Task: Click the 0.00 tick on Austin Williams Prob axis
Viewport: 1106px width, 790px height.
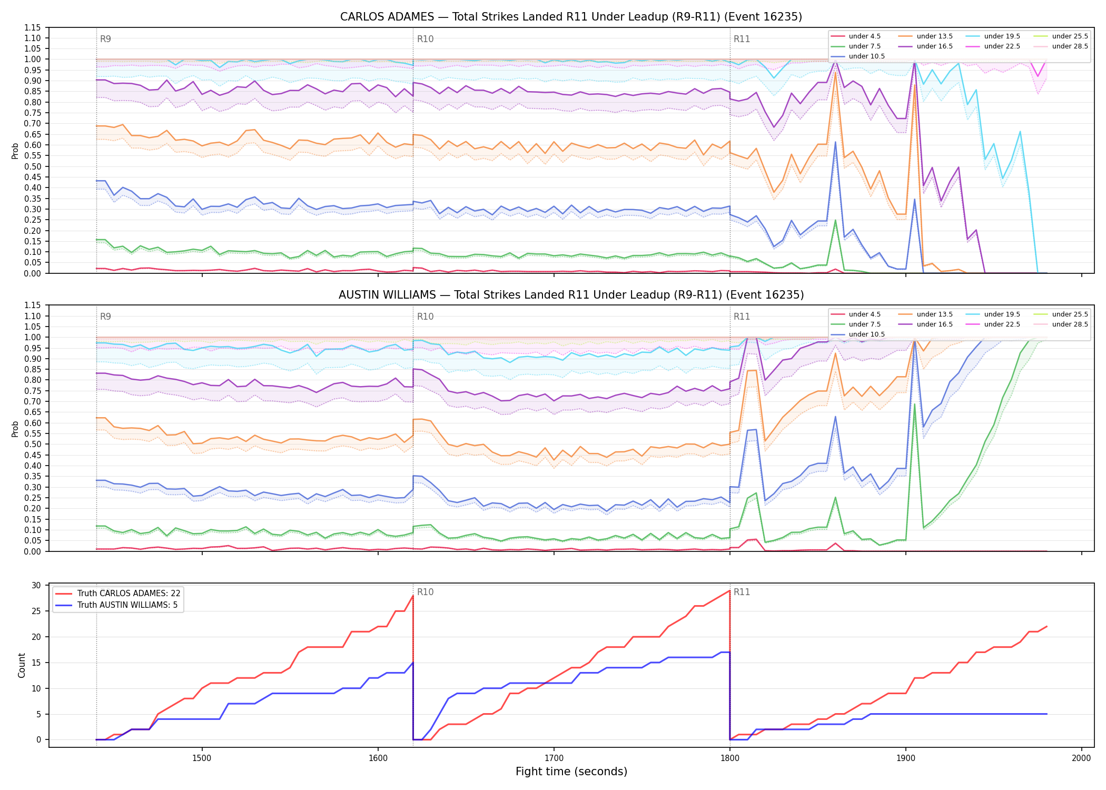Action: [x=33, y=552]
